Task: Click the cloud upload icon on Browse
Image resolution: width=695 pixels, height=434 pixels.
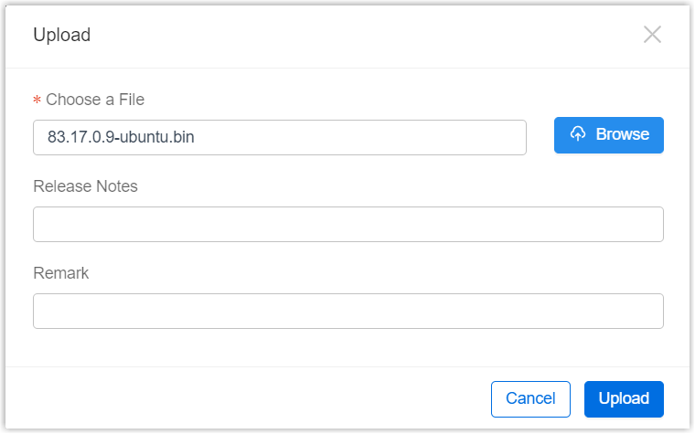Action: (x=578, y=134)
